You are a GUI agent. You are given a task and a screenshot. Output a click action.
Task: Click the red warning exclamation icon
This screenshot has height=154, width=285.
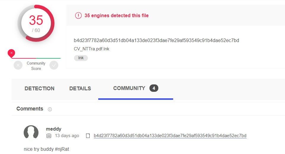point(78,15)
